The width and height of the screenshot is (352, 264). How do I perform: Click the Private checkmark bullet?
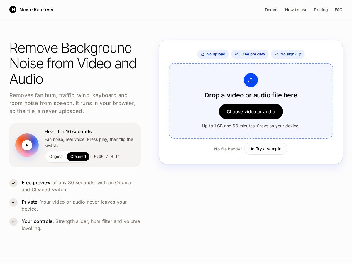[13, 202]
